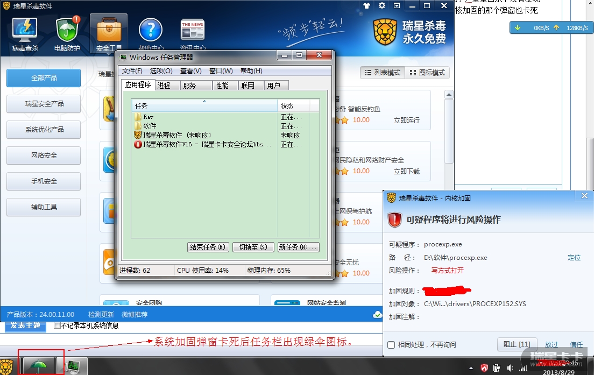Click the 信任 link in popup
The image size is (594, 375).
tap(576, 344)
